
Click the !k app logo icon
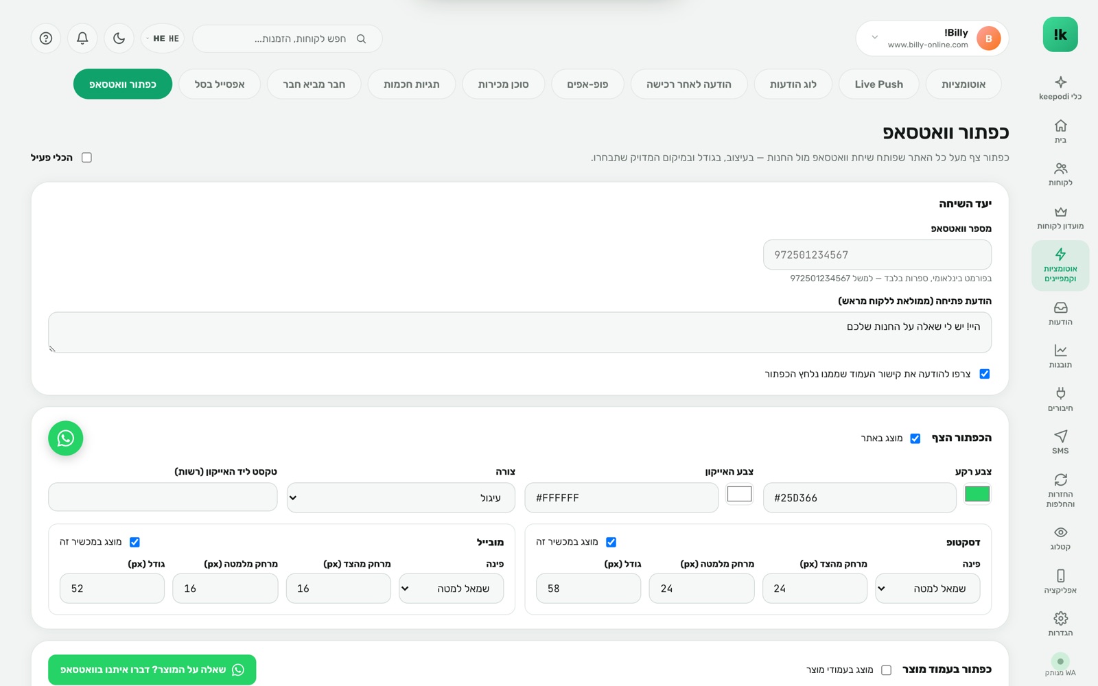point(1060,34)
